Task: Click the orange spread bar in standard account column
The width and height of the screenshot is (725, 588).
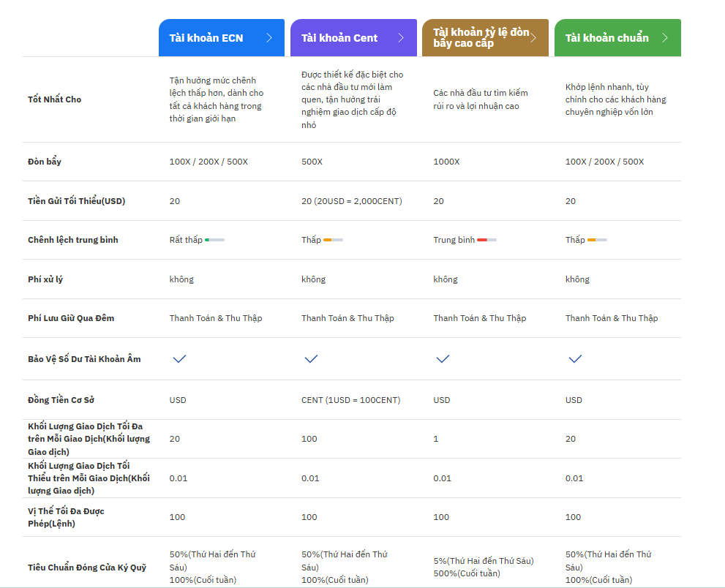Action: point(597,240)
